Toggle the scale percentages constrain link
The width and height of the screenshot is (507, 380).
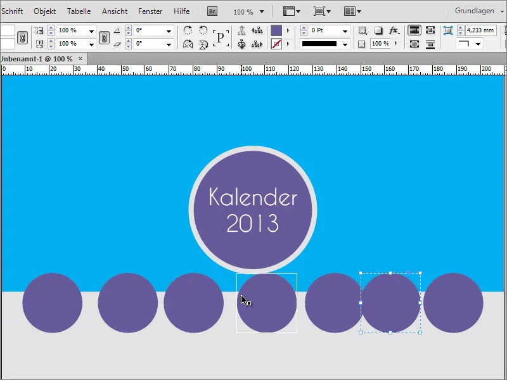(x=104, y=38)
